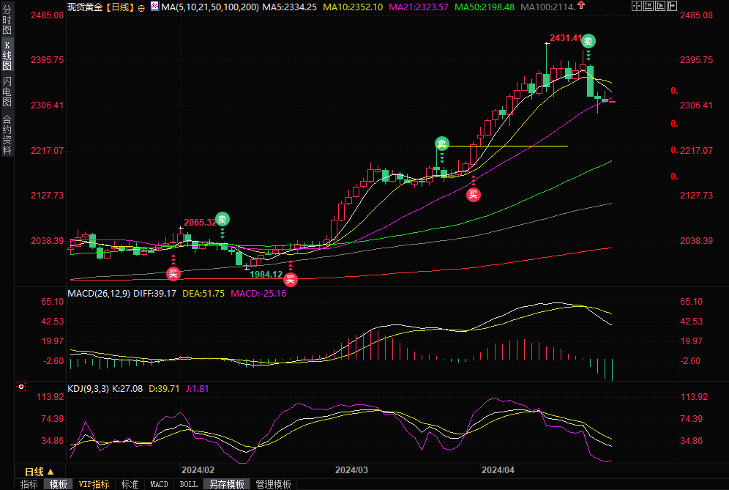
Task: Click the crosshair cursor icon at top right
Action: coord(637,7)
